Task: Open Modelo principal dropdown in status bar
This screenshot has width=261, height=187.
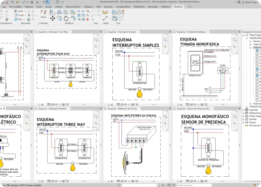Action: click(211, 185)
